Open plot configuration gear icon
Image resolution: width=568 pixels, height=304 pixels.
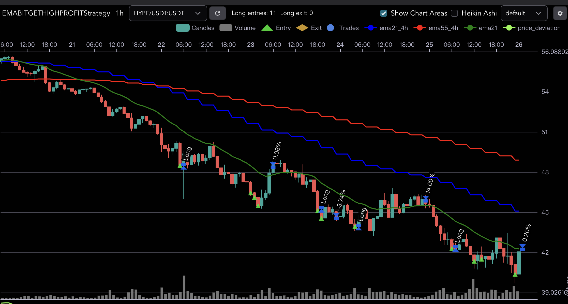(x=560, y=13)
